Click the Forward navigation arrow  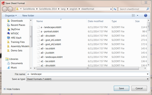(10, 9)
